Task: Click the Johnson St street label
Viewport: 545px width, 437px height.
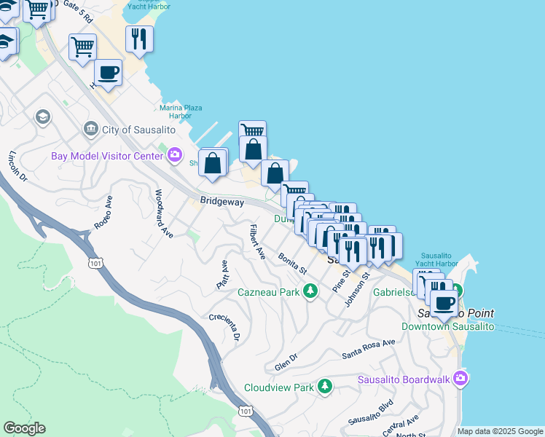Action: [x=357, y=290]
